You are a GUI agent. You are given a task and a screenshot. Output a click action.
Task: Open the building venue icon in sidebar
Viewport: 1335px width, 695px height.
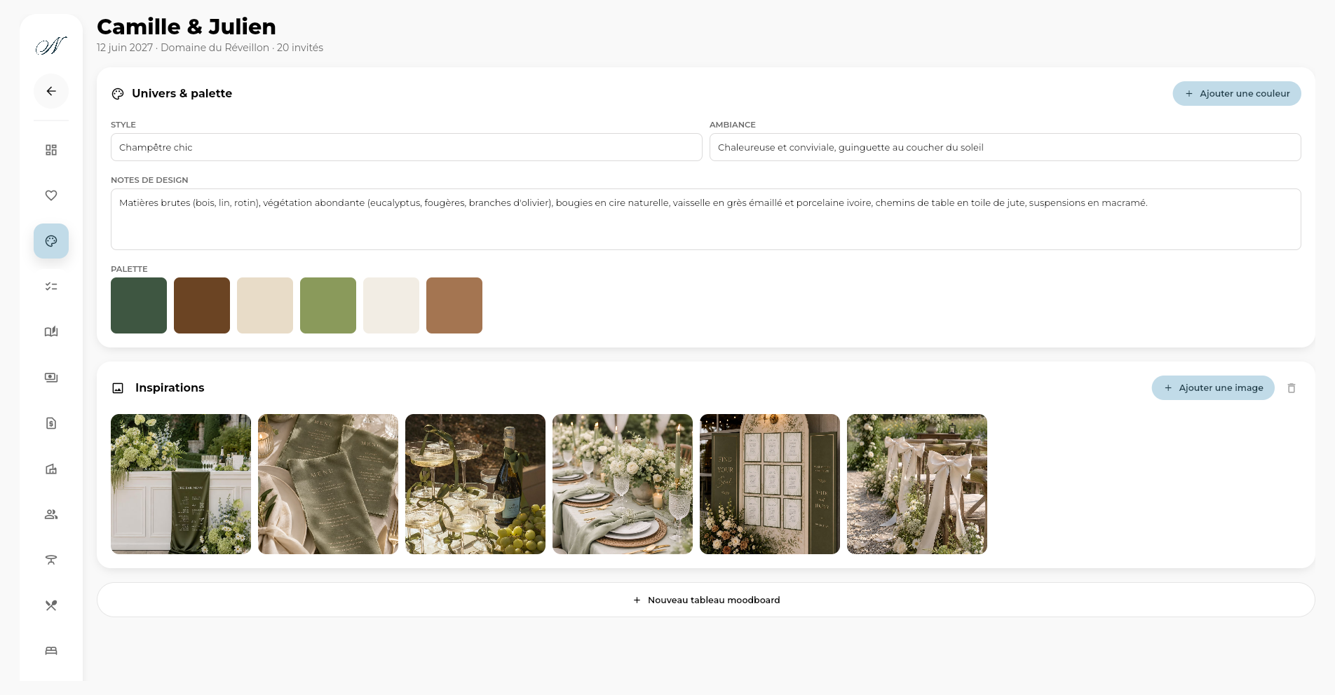[x=51, y=469]
